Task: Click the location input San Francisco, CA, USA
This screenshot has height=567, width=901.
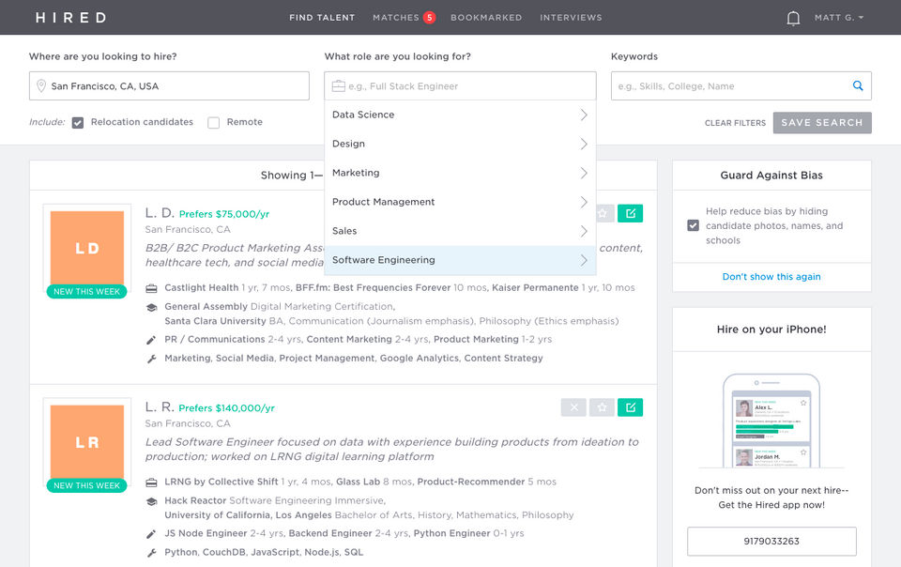Action: point(169,86)
